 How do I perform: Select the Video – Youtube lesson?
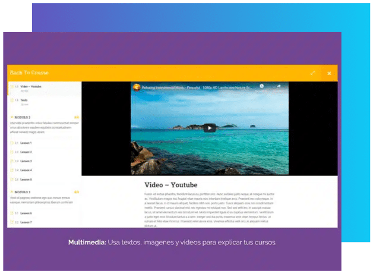click(31, 87)
